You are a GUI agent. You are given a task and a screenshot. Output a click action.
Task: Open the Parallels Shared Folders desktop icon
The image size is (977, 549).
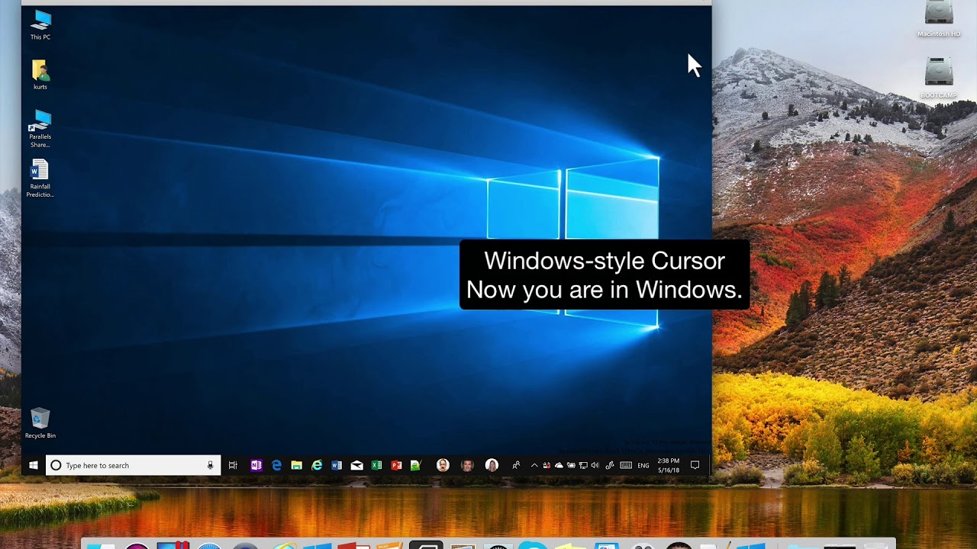pyautogui.click(x=40, y=129)
